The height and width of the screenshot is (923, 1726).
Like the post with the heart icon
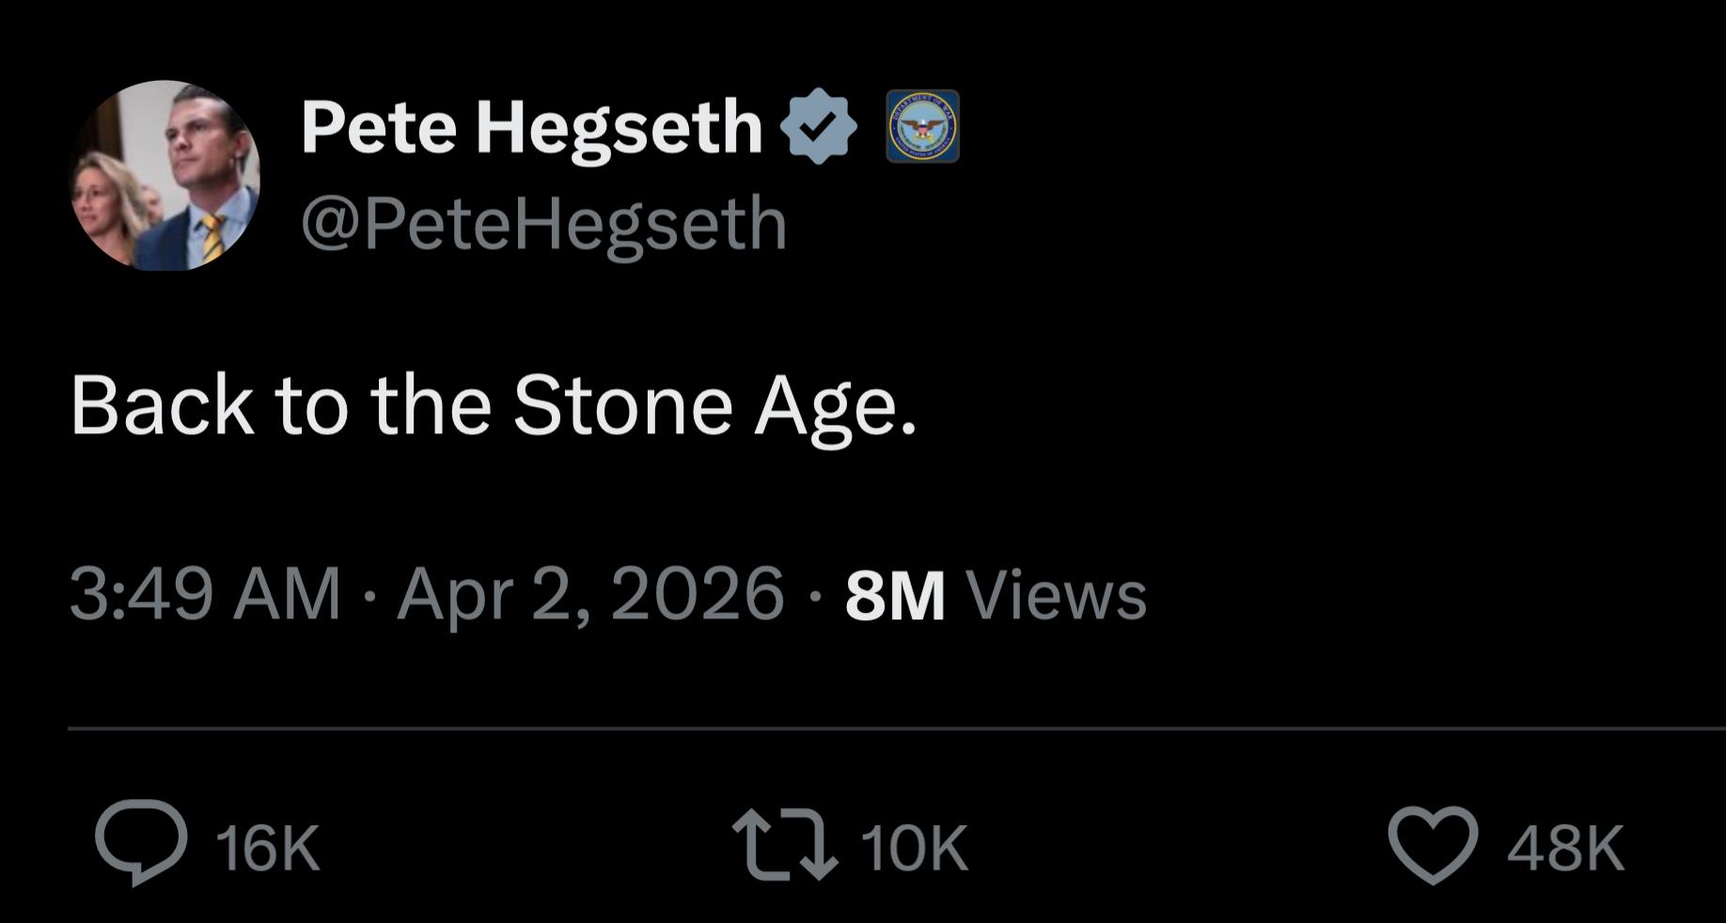click(x=1433, y=846)
